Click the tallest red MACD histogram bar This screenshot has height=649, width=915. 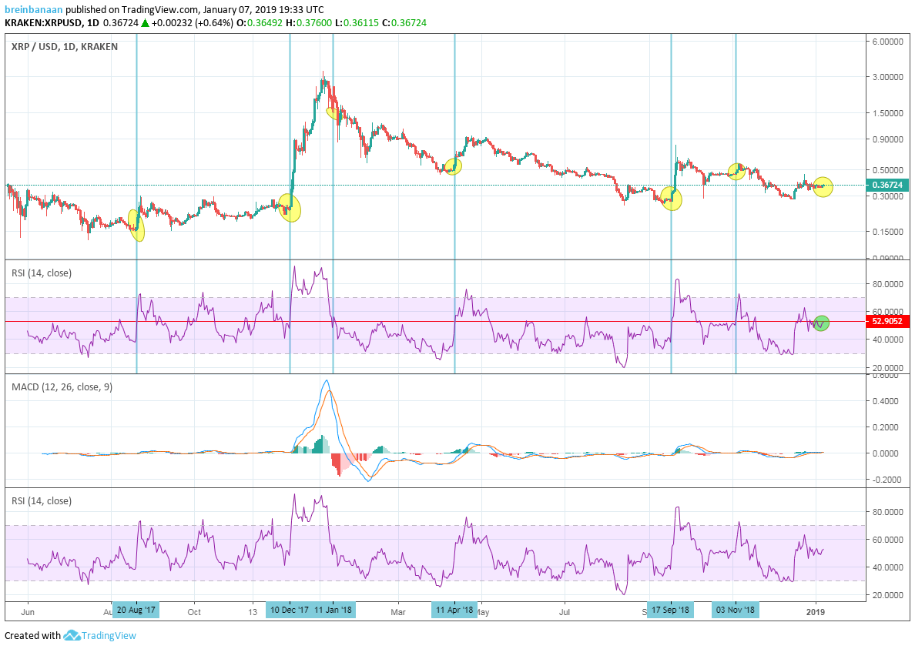pos(339,465)
